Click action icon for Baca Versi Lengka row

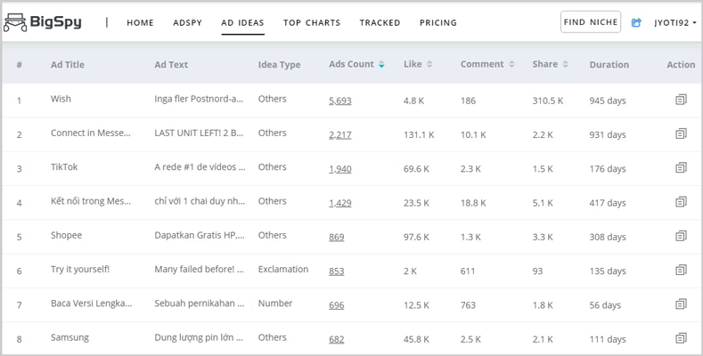point(681,304)
